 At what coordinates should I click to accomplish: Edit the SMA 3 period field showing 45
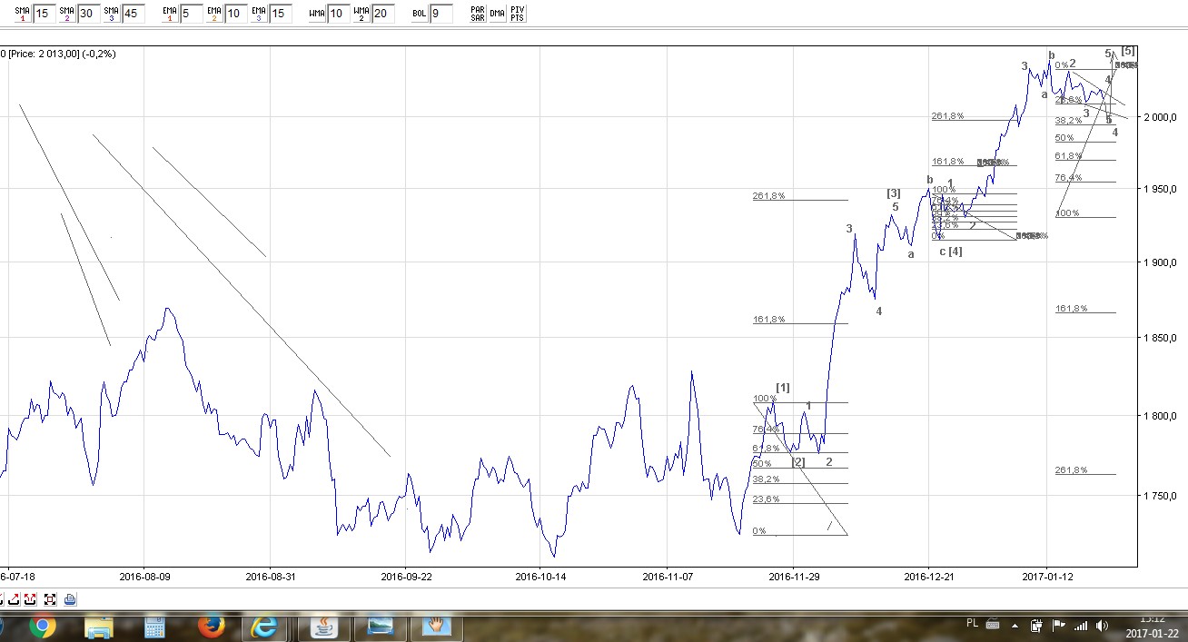coord(133,14)
